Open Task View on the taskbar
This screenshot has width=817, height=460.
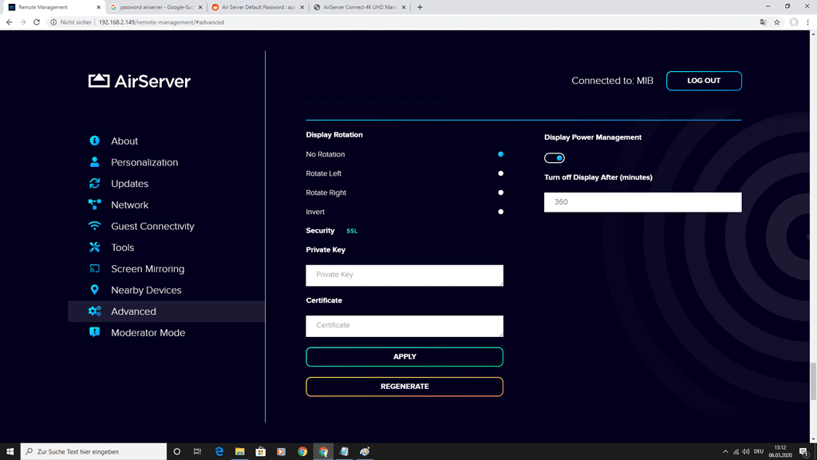tap(197, 451)
